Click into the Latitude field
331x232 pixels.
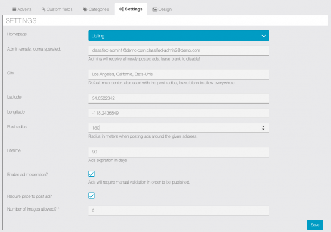(178, 99)
